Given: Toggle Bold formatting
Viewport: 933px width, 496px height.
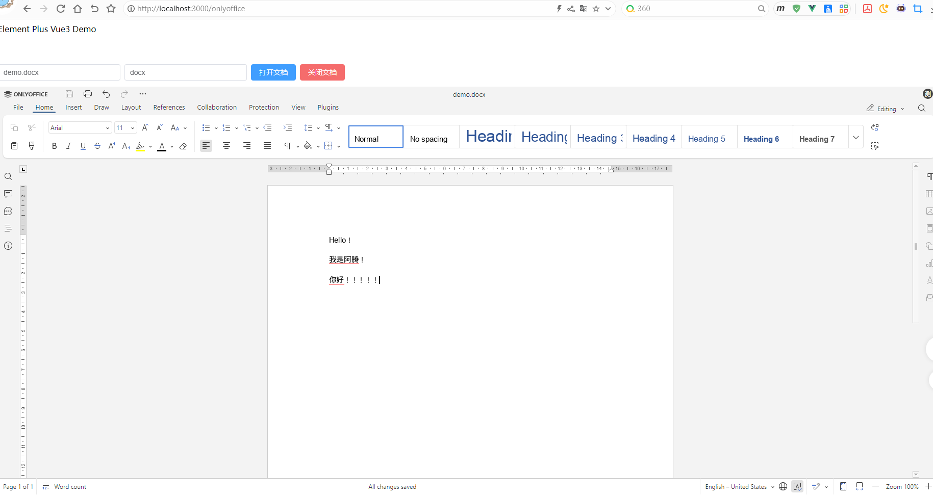Looking at the screenshot, I should [x=55, y=146].
